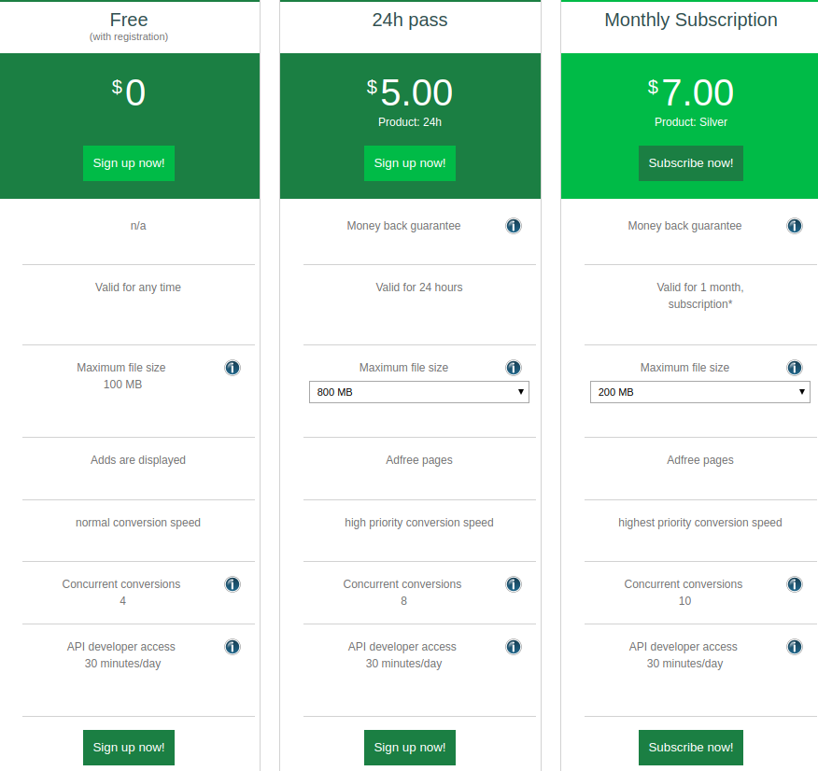
Task: Click top Sign up now button under $0
Action: [129, 163]
